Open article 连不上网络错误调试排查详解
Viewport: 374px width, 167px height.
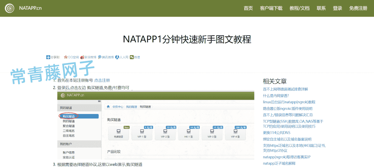[x=285, y=89]
